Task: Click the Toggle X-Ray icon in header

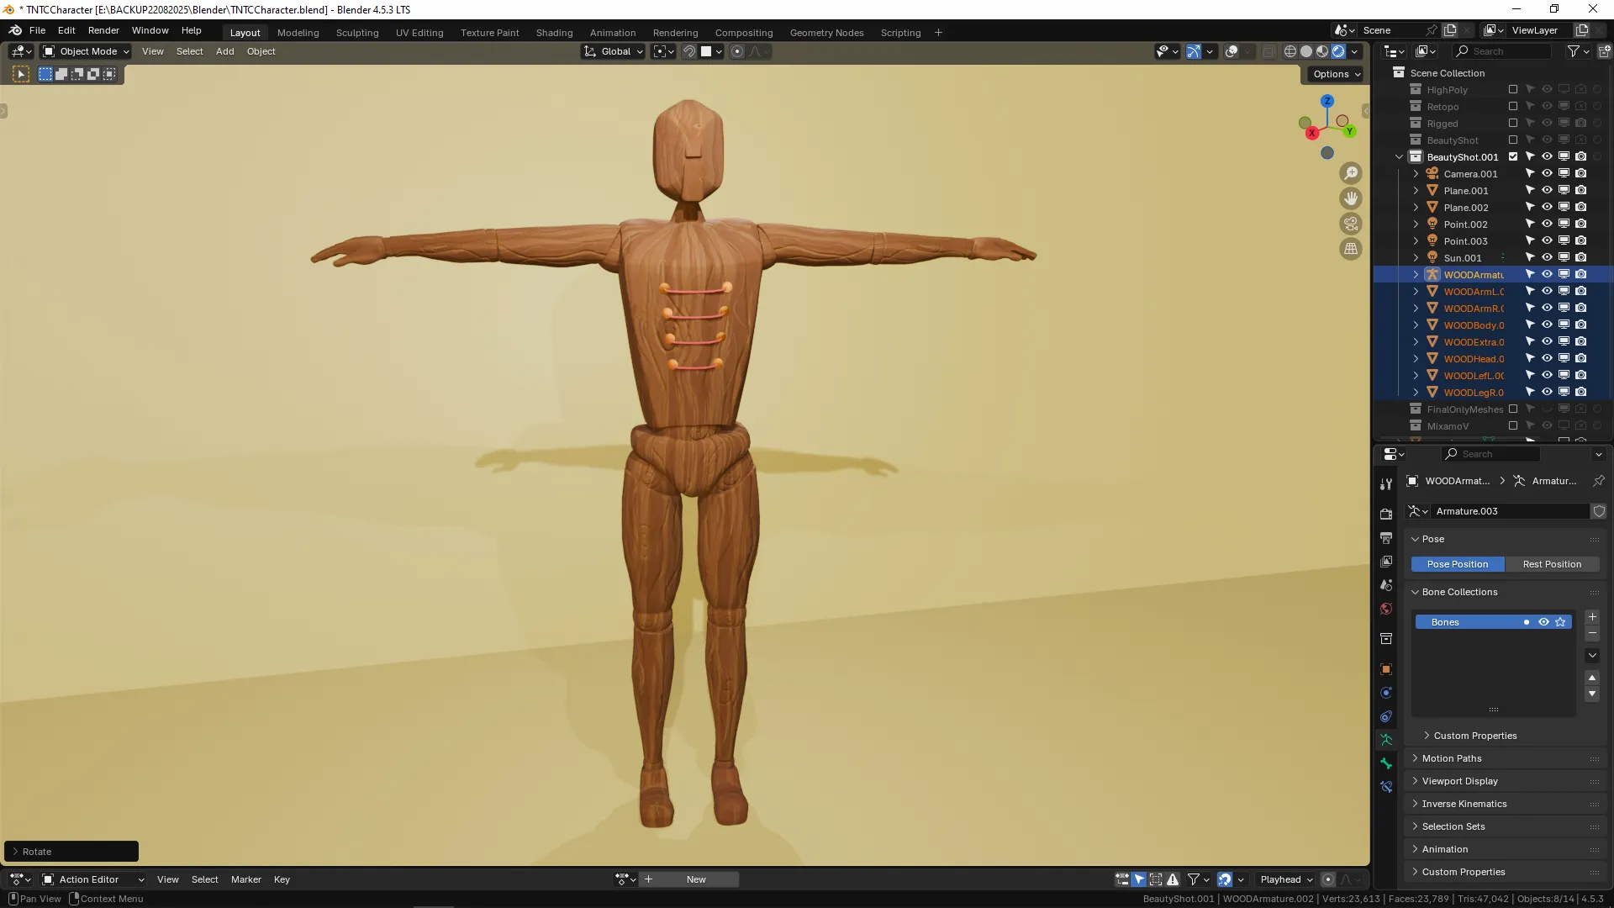Action: (1269, 51)
